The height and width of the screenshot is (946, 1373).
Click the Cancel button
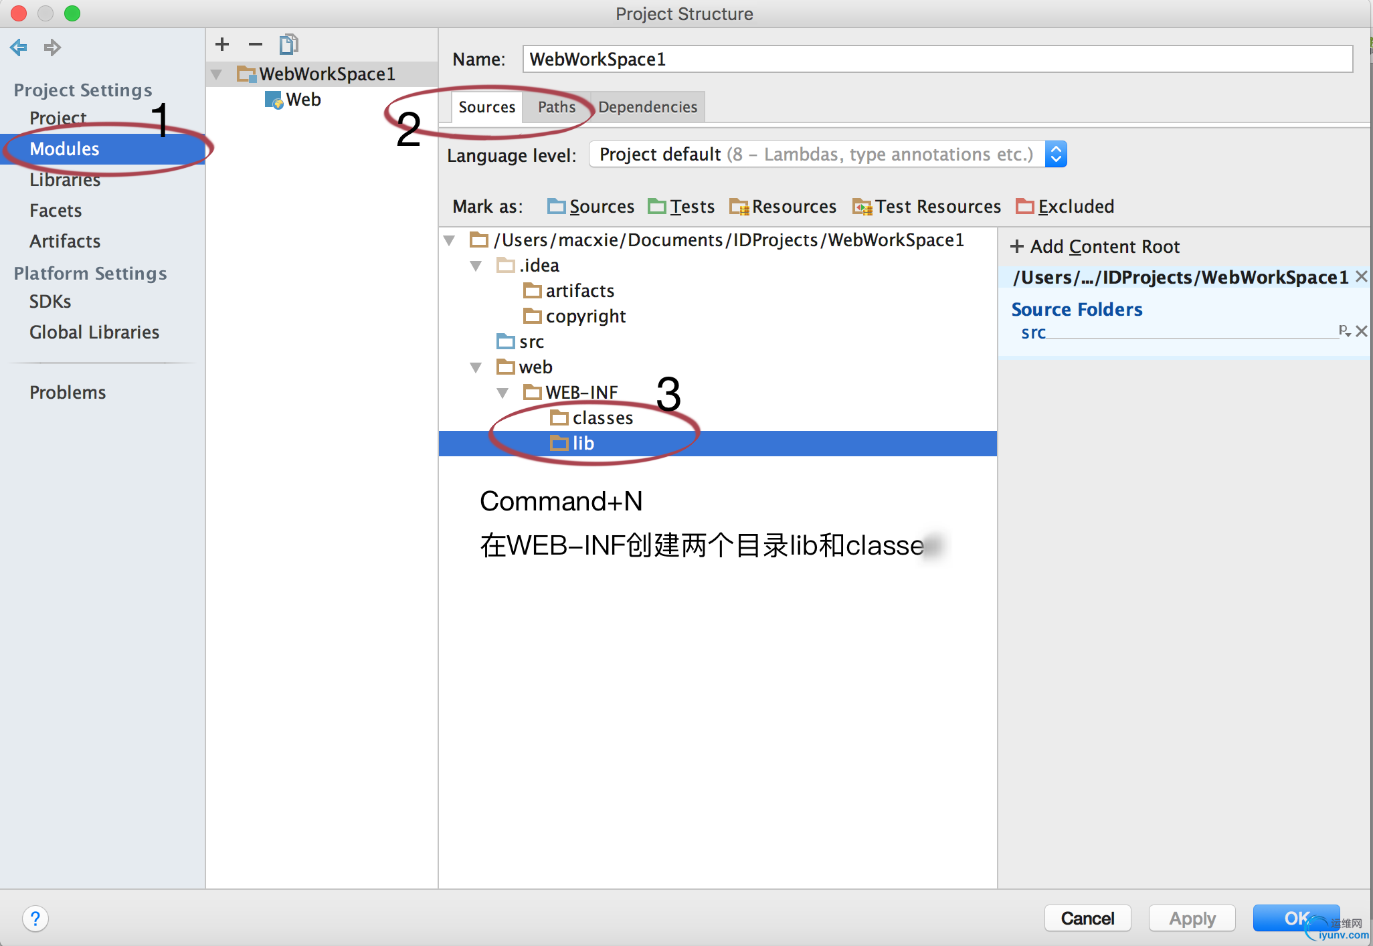(x=1087, y=918)
